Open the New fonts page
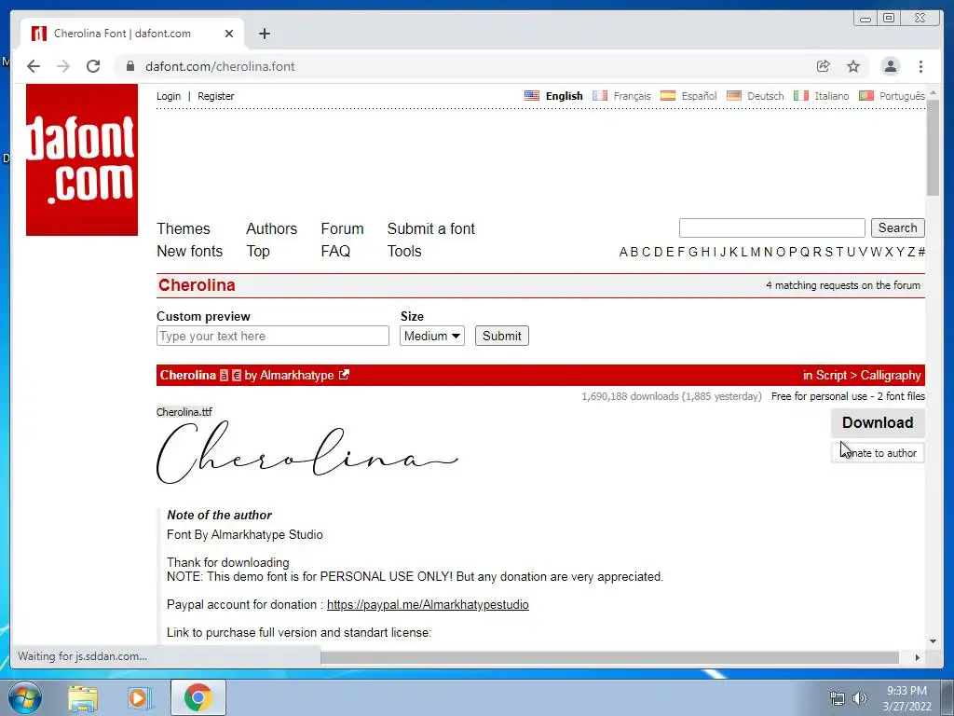The image size is (954, 716). click(x=190, y=252)
